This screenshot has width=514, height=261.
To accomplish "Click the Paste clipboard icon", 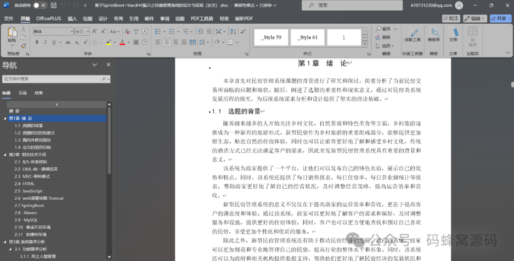I will tap(12, 32).
